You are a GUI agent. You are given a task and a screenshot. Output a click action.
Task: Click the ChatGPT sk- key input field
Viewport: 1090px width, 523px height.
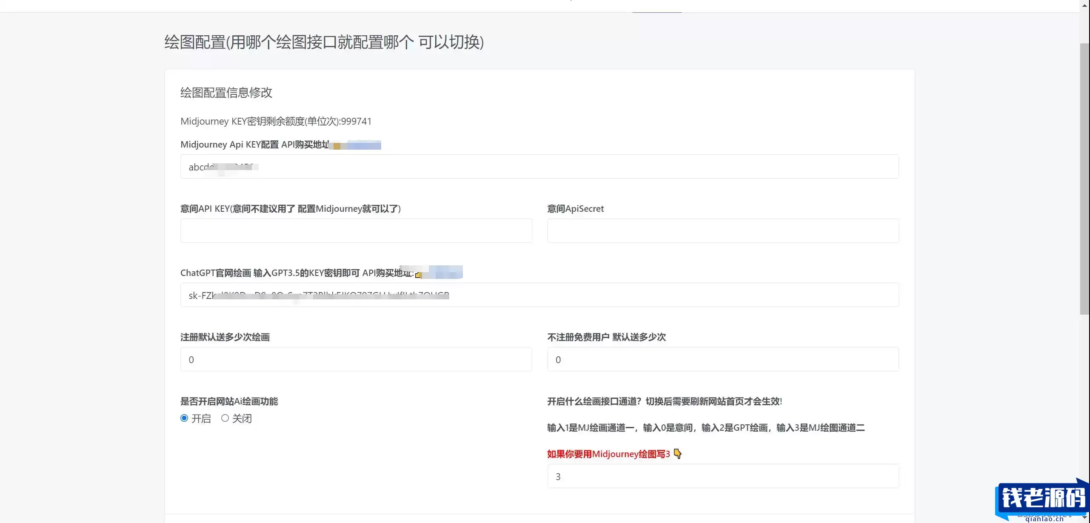click(x=539, y=295)
